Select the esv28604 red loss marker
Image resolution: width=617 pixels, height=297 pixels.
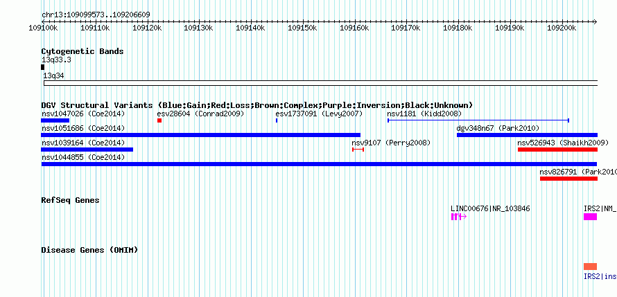[159, 120]
